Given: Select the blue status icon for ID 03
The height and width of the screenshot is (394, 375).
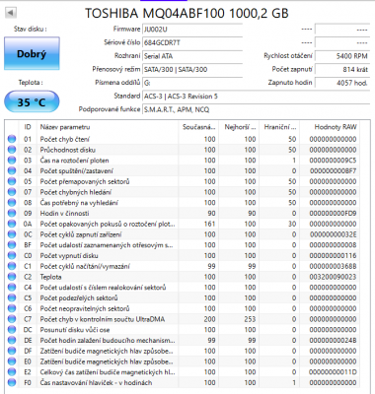Looking at the screenshot, I should [x=12, y=161].
